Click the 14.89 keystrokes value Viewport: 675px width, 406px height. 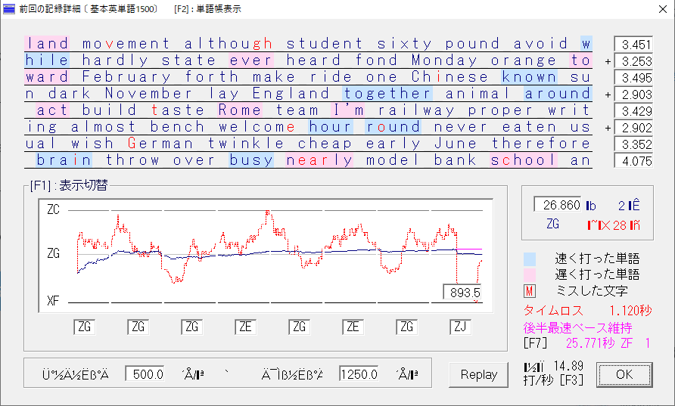point(568,366)
